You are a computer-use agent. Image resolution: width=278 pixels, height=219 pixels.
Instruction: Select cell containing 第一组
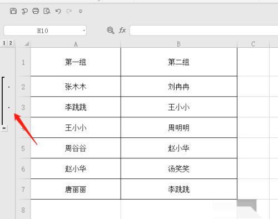pyautogui.click(x=76, y=62)
